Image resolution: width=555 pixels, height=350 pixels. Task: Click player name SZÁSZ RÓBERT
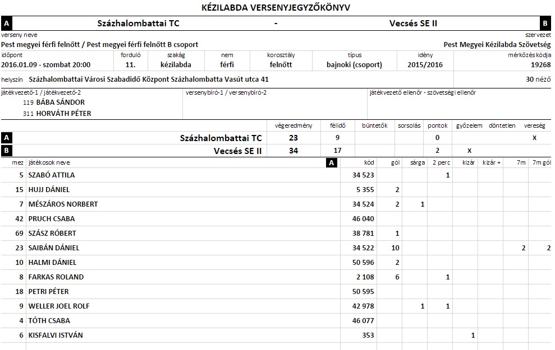[x=52, y=234]
